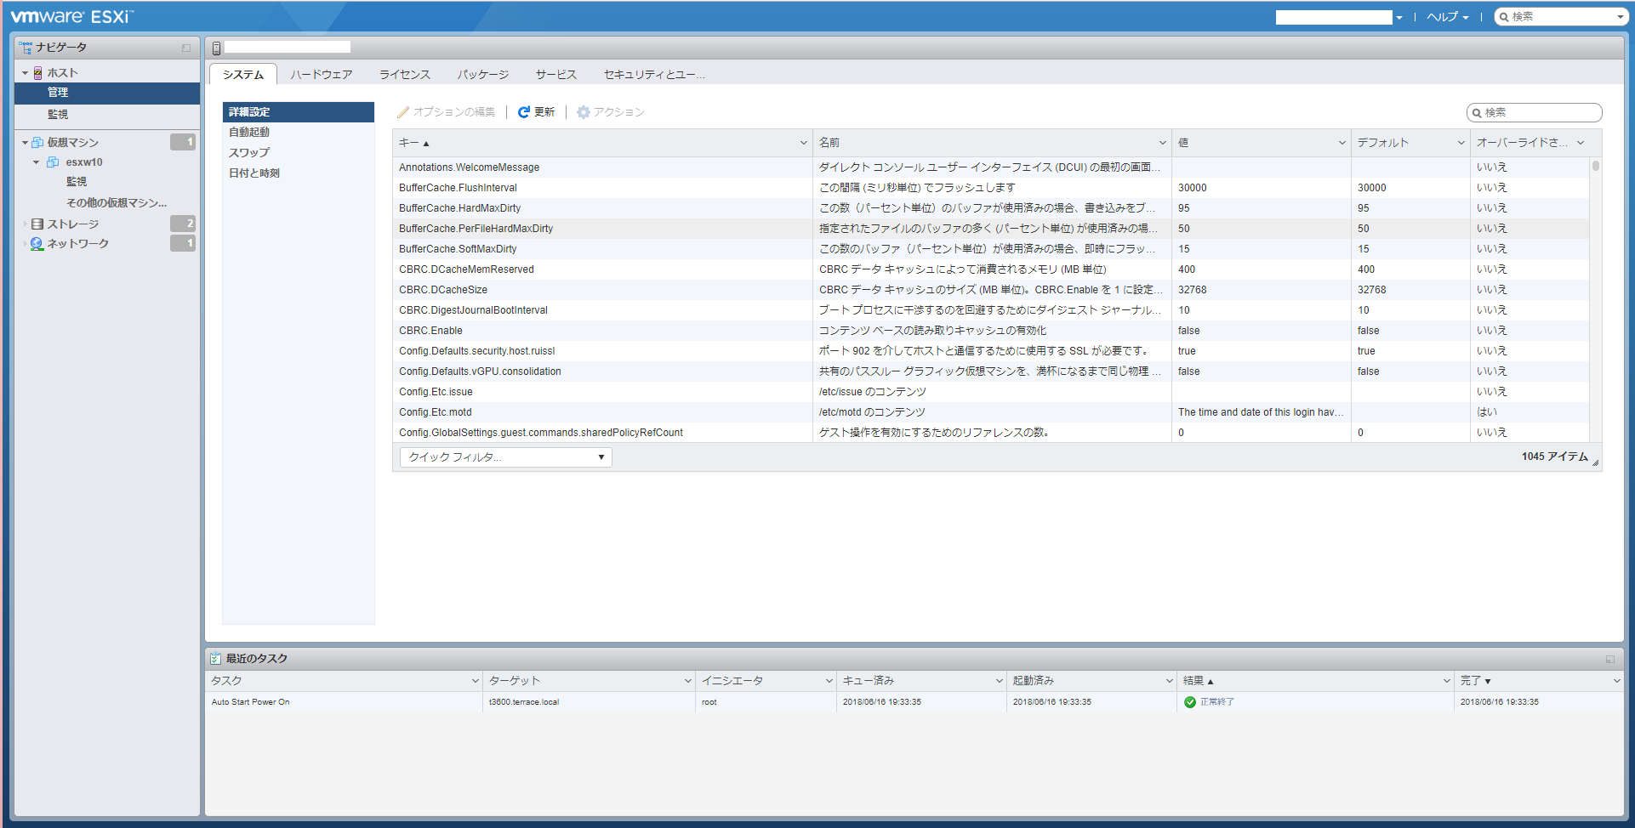The height and width of the screenshot is (828, 1635).
Task: Click the magnifier icon in the top search box
Action: coord(1504,17)
